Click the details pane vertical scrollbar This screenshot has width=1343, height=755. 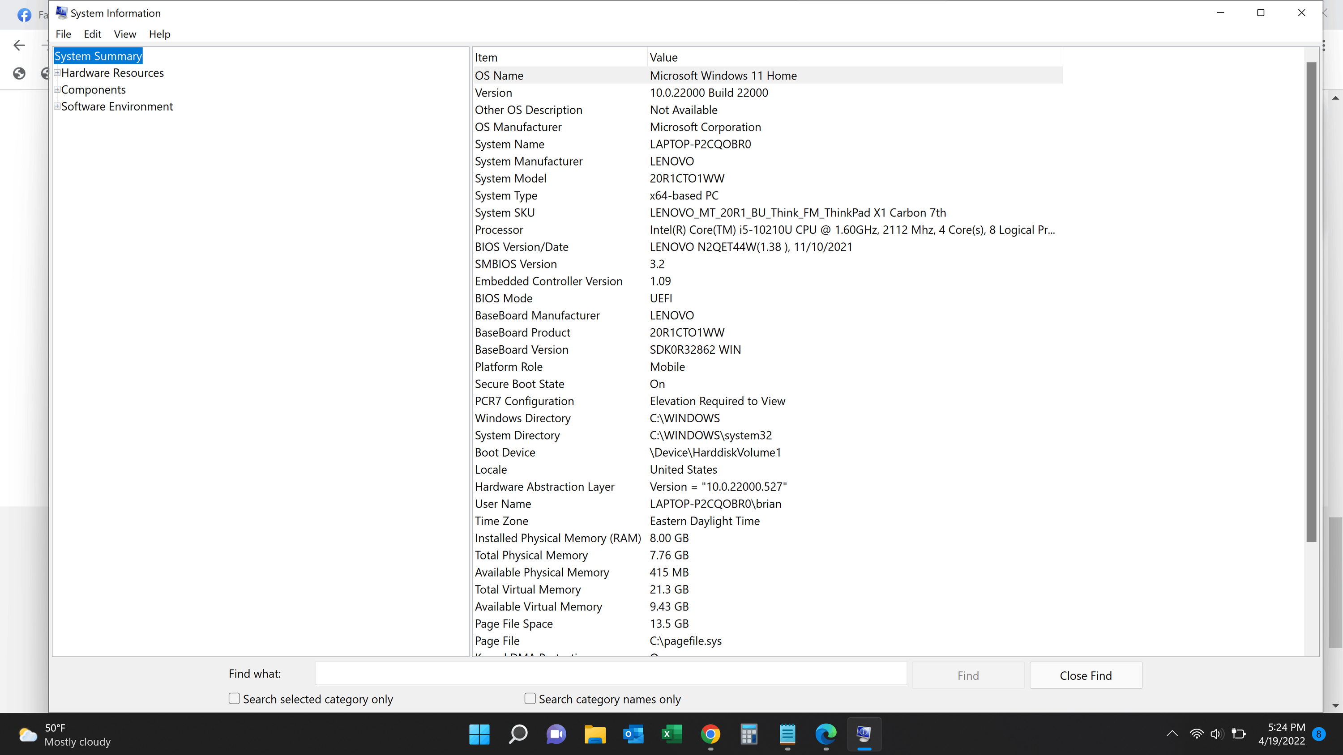point(1311,302)
